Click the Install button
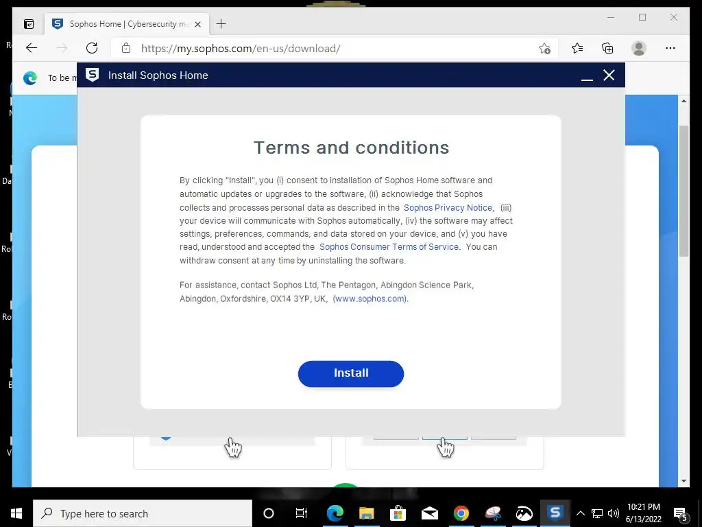The height and width of the screenshot is (527, 702). tap(350, 373)
